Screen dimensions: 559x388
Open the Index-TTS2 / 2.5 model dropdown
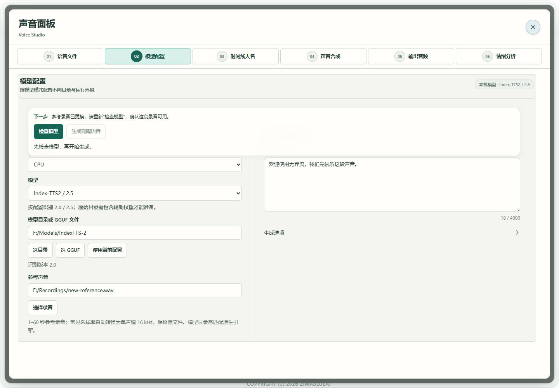135,193
